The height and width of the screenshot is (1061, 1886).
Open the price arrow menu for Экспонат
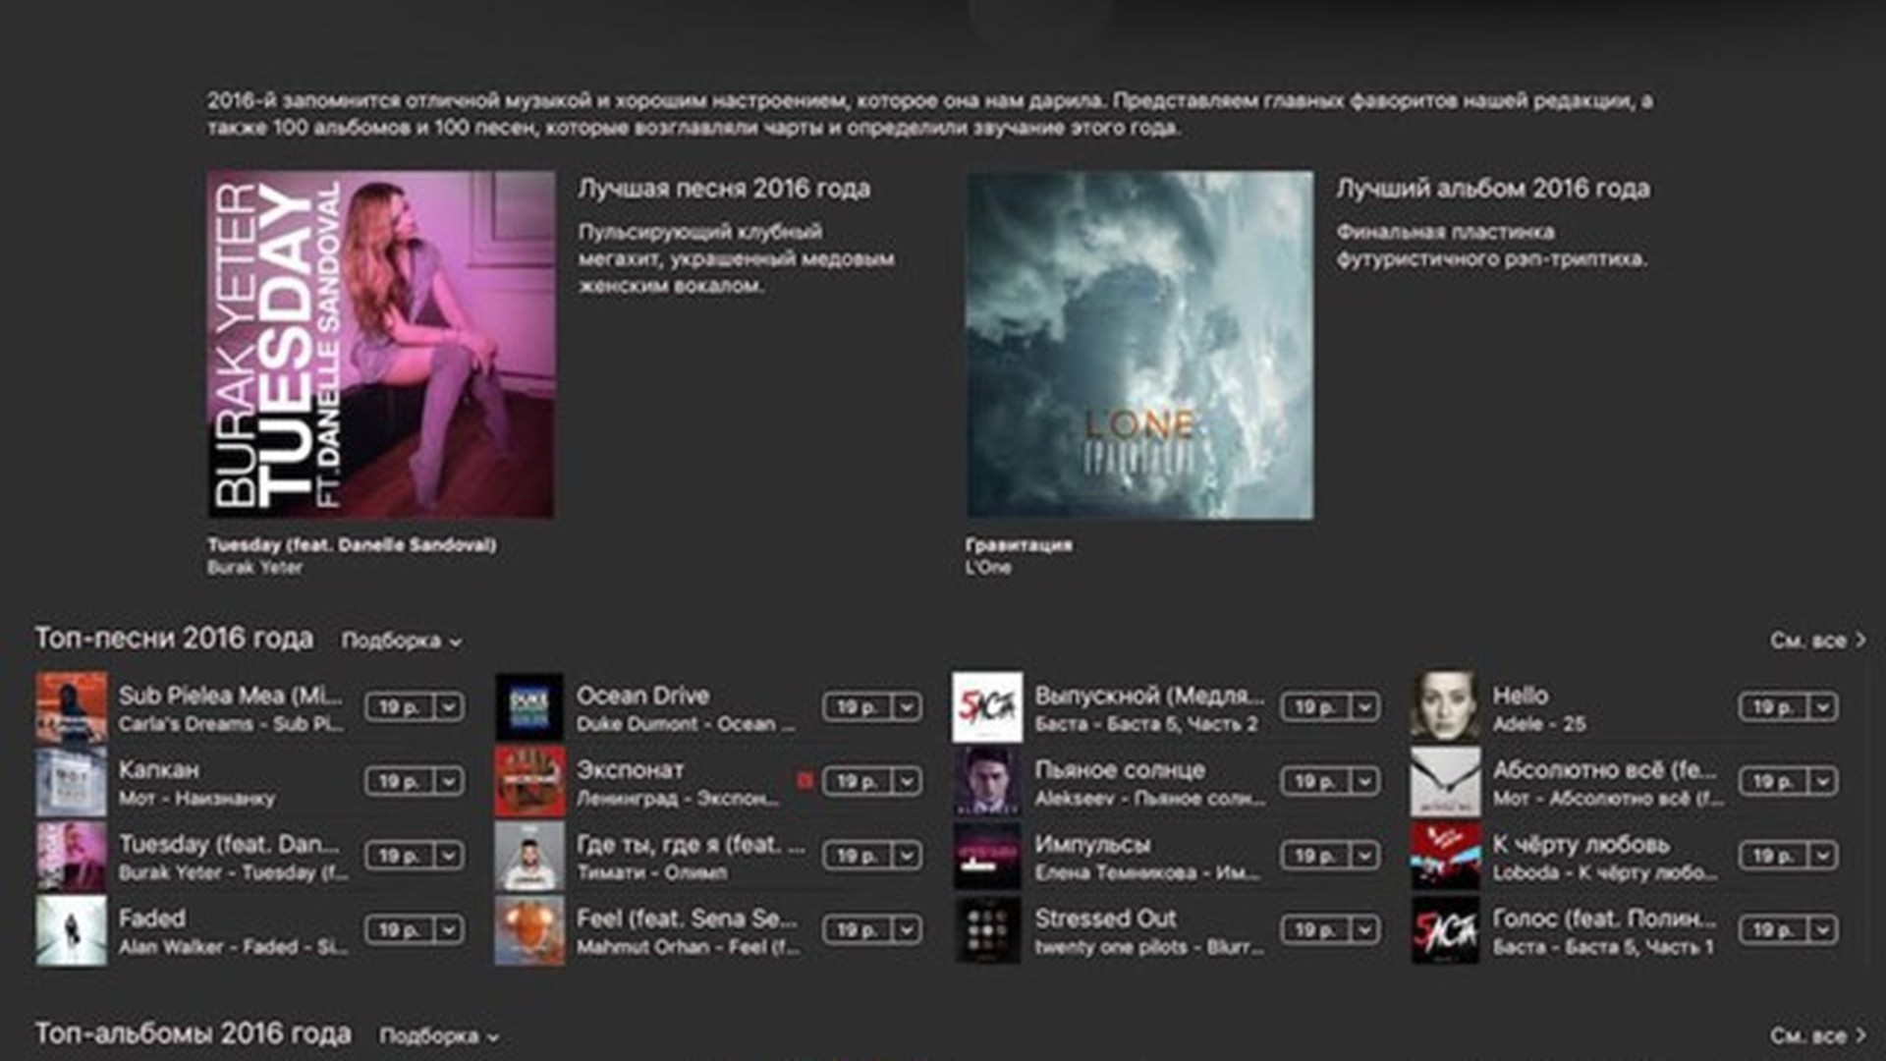coord(907,782)
